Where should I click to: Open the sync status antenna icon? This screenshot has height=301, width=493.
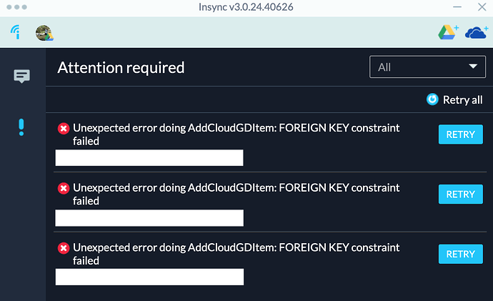coord(16,32)
